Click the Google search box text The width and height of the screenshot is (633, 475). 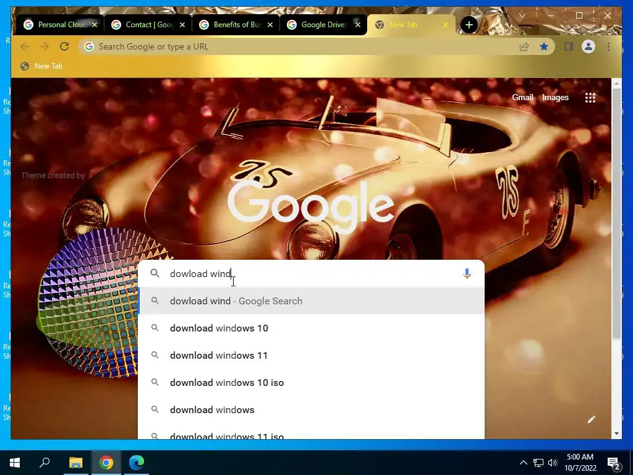[x=311, y=273]
